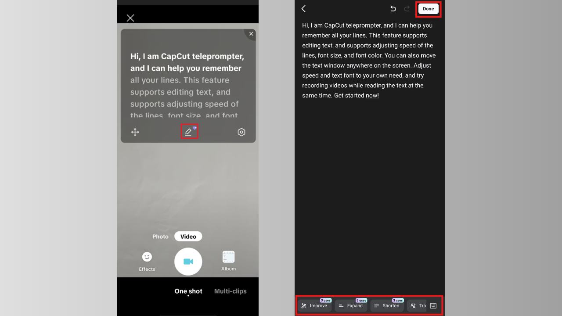Place cursor in the teleprompter script text

[369, 61]
